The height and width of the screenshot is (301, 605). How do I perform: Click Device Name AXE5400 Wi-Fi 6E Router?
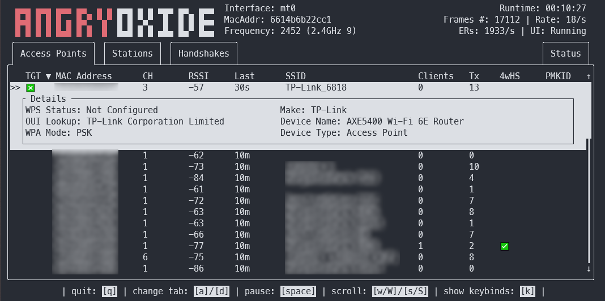(x=372, y=122)
